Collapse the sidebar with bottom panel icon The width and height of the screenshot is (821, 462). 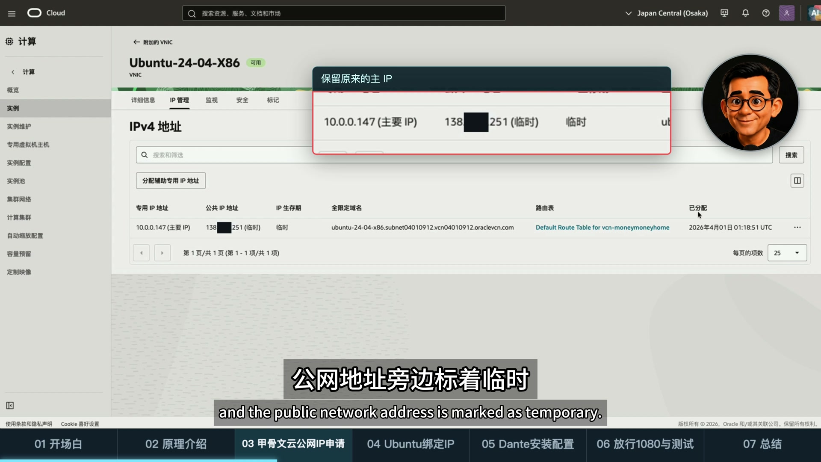click(x=10, y=406)
